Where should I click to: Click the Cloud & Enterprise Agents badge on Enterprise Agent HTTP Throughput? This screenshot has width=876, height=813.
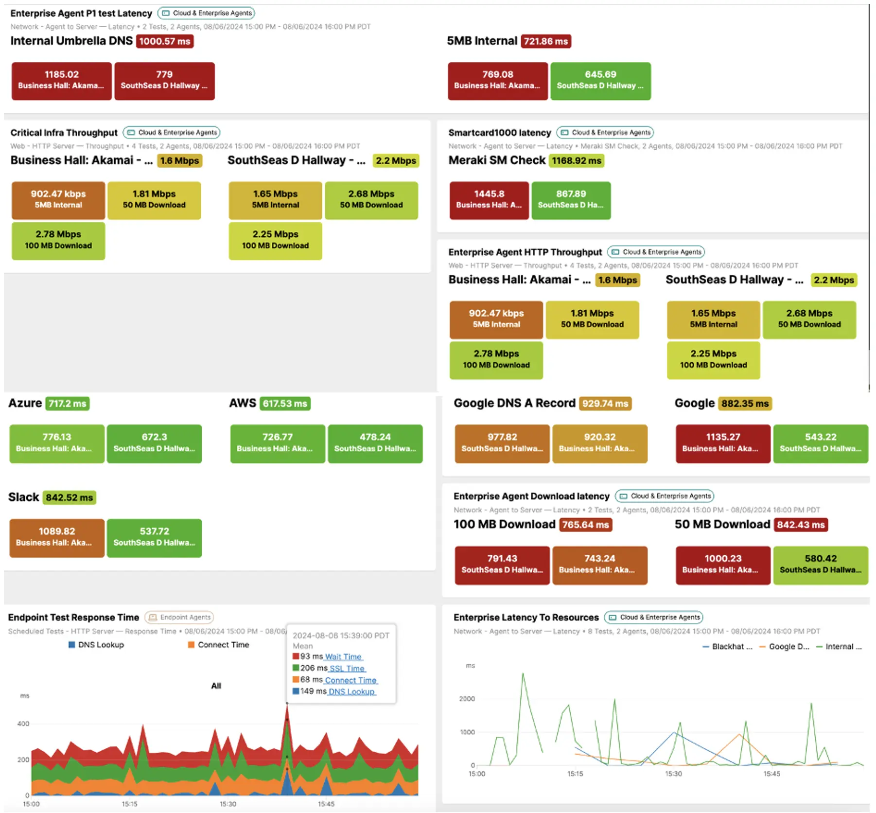tap(656, 252)
